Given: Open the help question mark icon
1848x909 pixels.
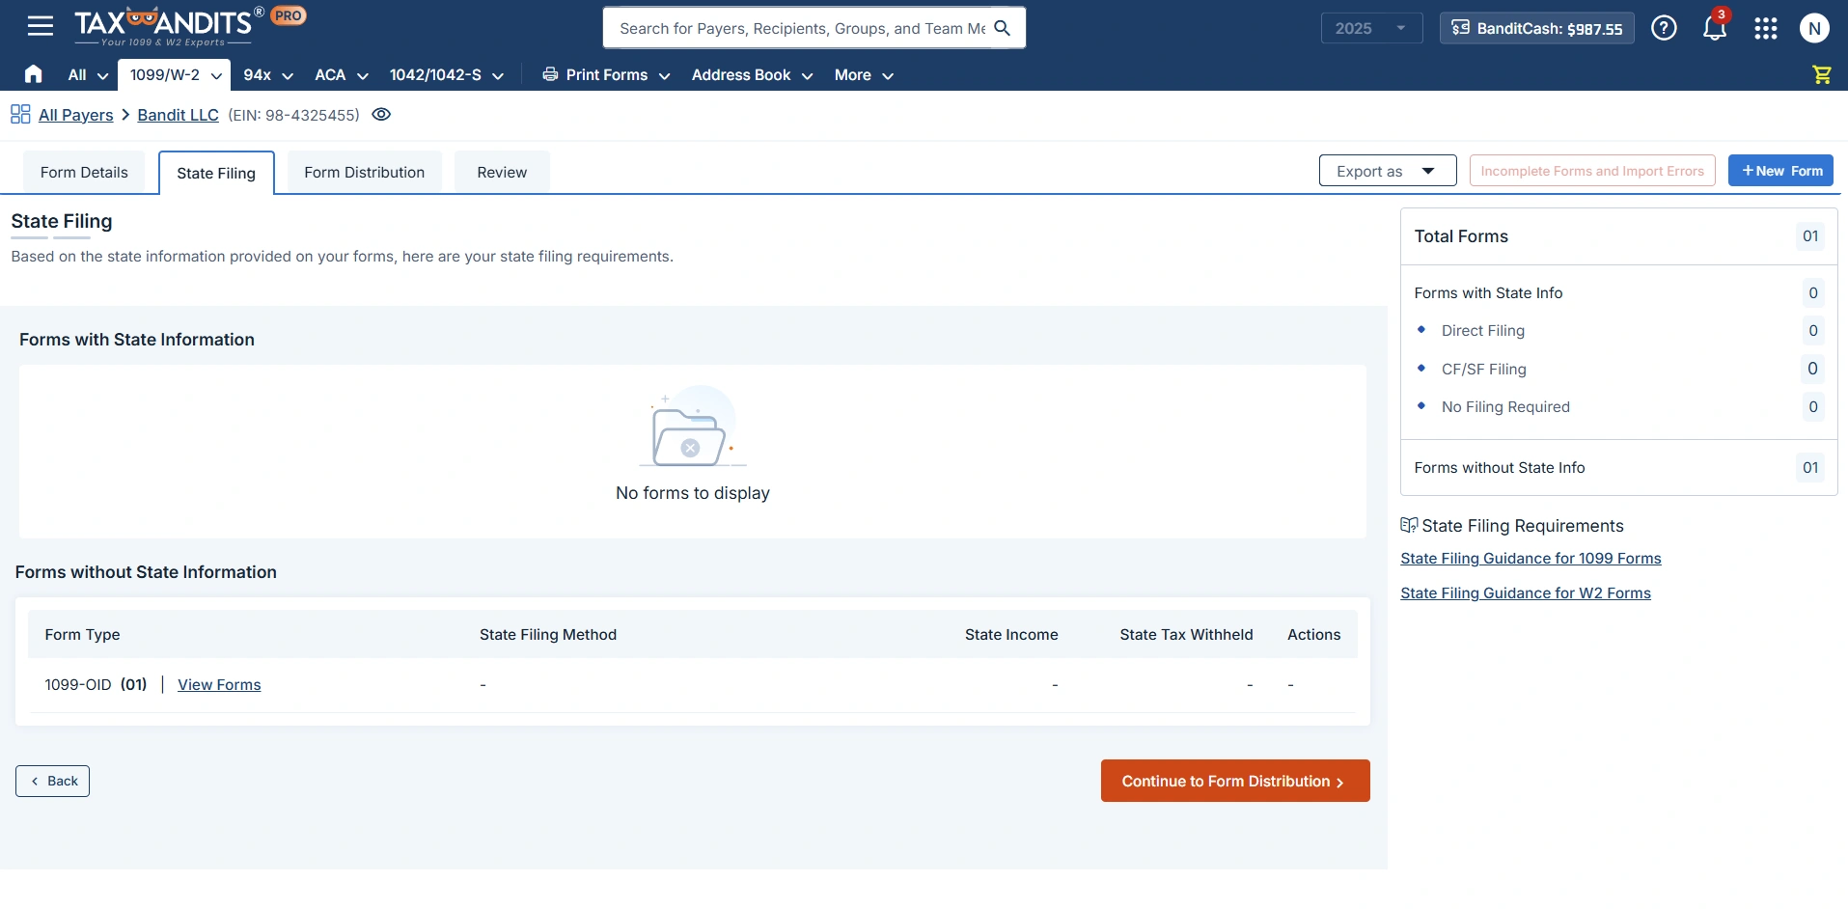Looking at the screenshot, I should [x=1664, y=28].
